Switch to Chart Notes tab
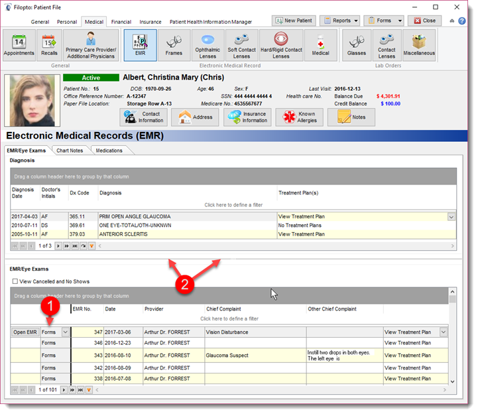Image resolution: width=478 pixels, height=414 pixels. click(x=70, y=151)
